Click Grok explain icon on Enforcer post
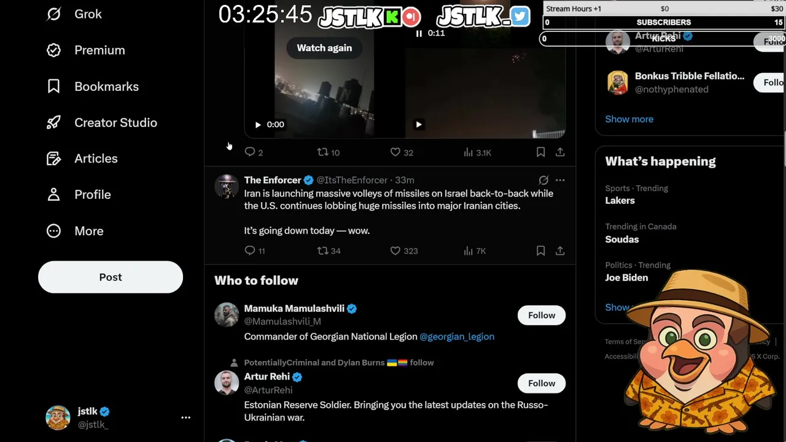786x442 pixels. [543, 180]
